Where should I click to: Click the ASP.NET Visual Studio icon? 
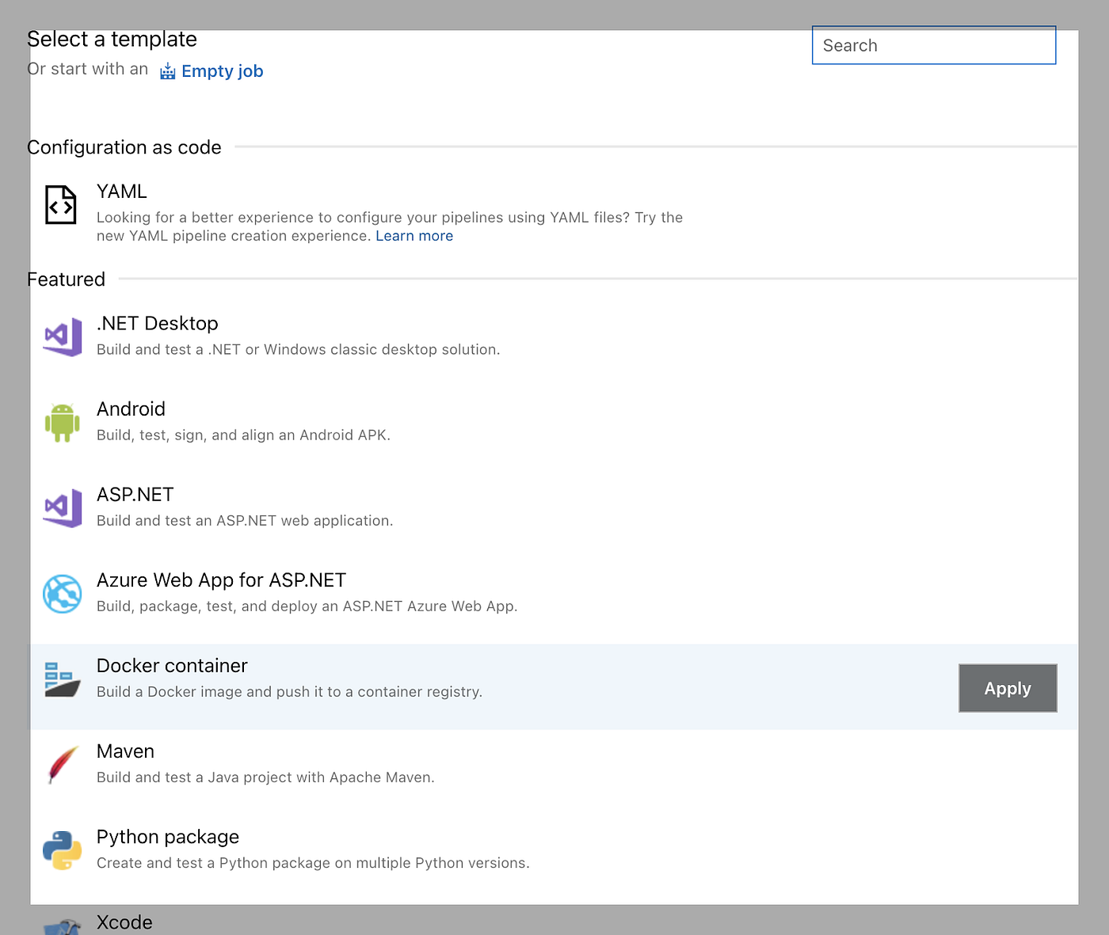coord(63,508)
